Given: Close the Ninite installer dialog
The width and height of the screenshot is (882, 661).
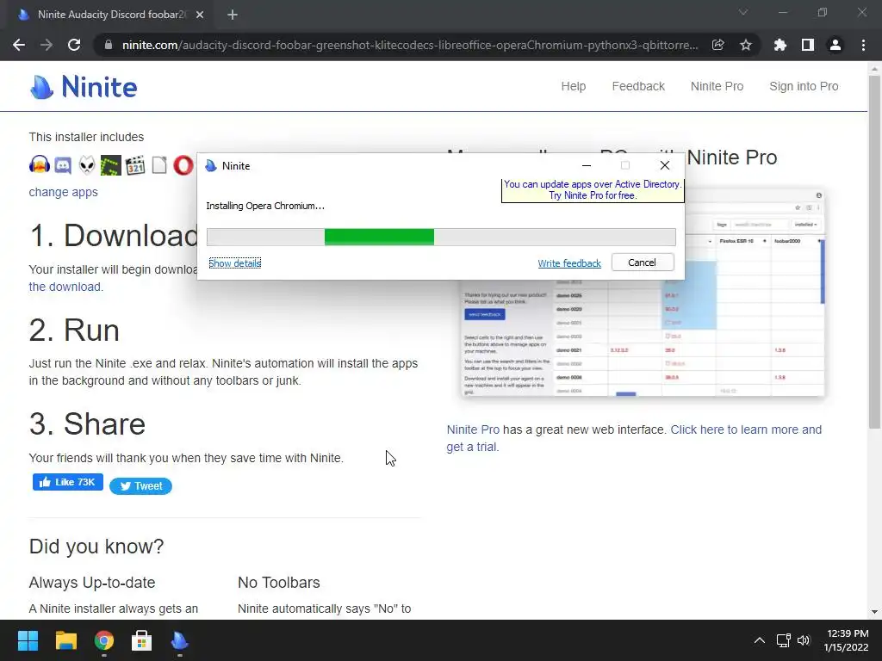Looking at the screenshot, I should click(x=665, y=165).
